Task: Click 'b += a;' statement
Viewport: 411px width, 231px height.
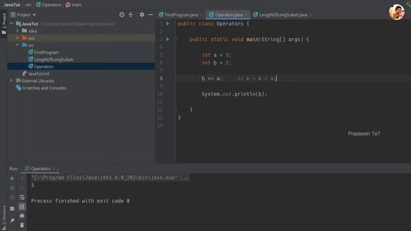Action: click(212, 78)
